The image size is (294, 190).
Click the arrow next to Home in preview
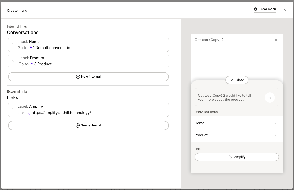(275, 123)
